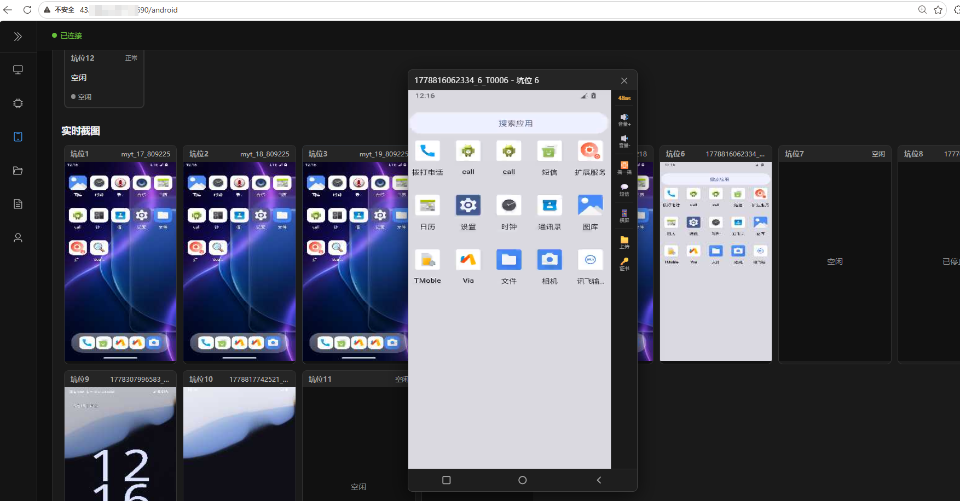Tap the Android home circle button
The width and height of the screenshot is (960, 501).
523,480
